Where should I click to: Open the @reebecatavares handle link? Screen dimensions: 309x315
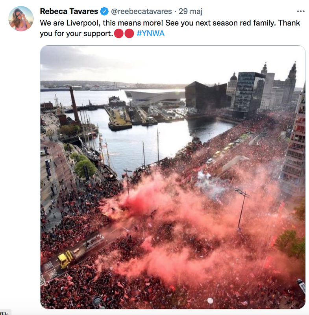(x=141, y=11)
